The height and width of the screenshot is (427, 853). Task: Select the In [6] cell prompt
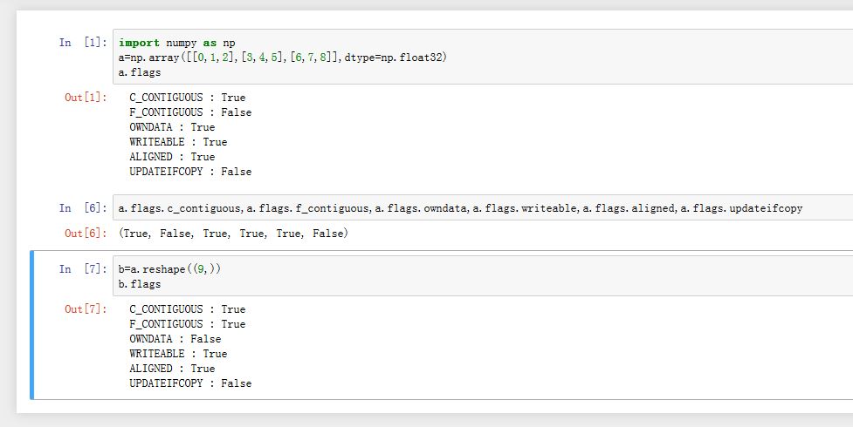point(83,208)
